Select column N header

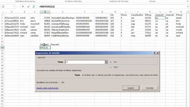pos(181,12)
